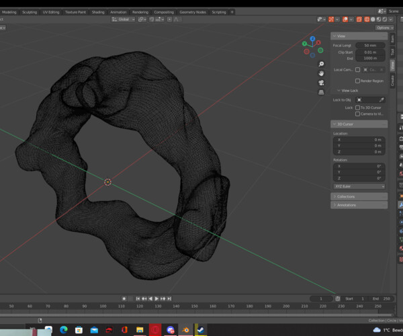Enable the Lock To 3D Cursor checkbox
This screenshot has height=336, width=403.
[x=357, y=108]
